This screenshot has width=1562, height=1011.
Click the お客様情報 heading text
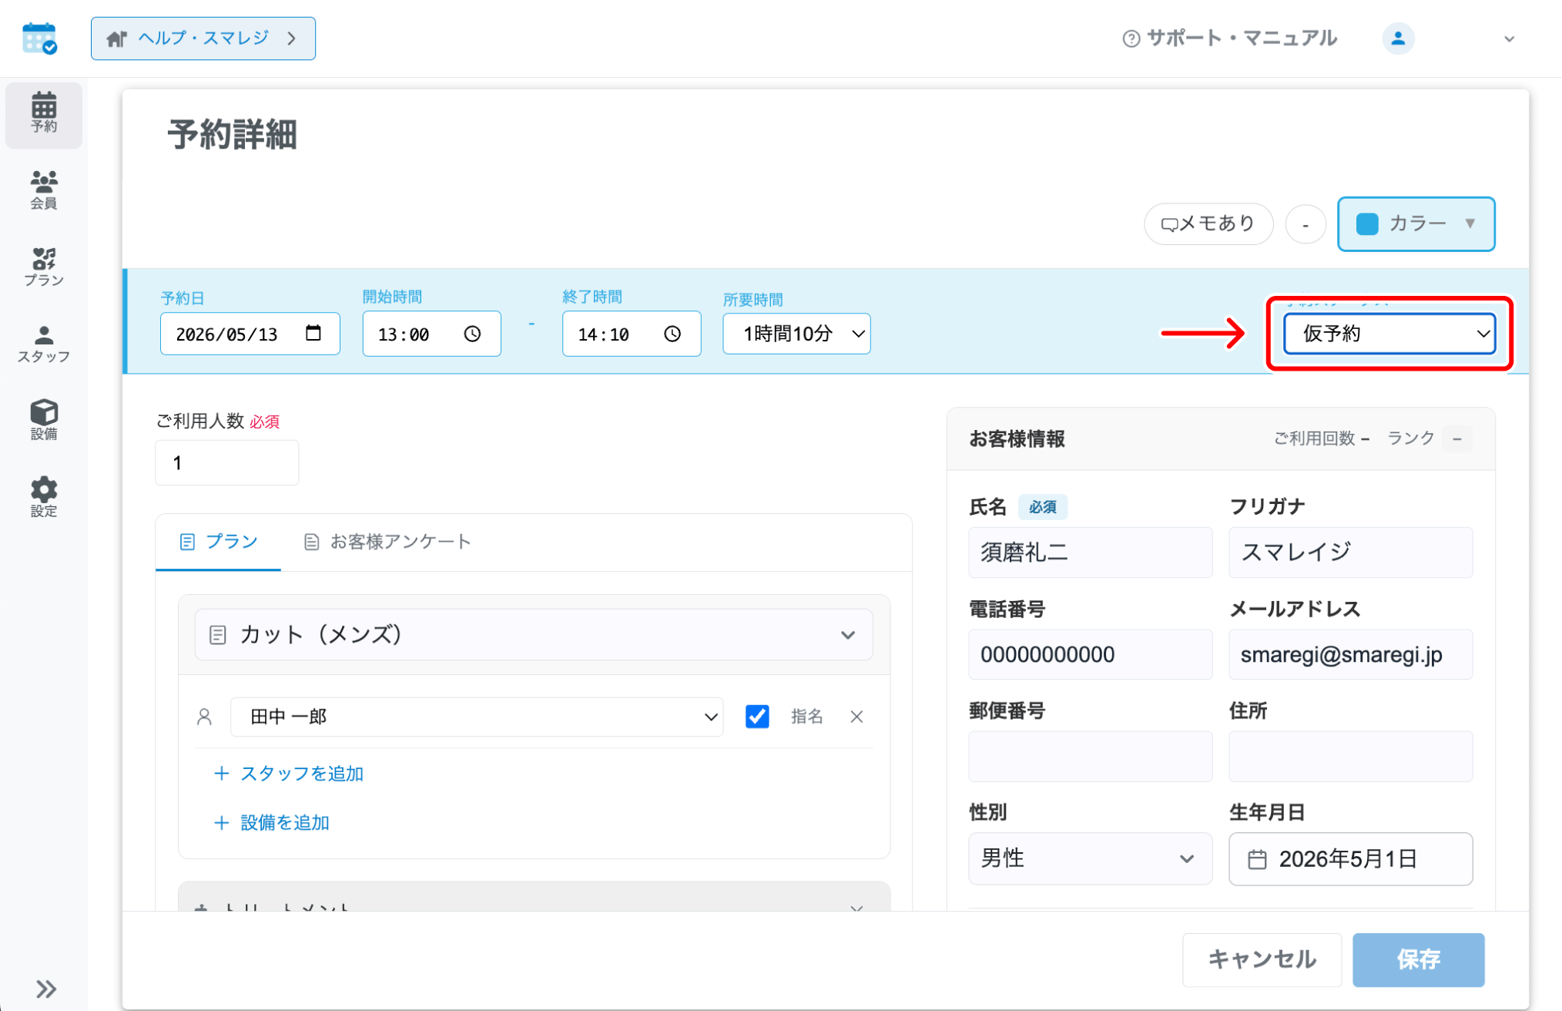[x=1017, y=438]
